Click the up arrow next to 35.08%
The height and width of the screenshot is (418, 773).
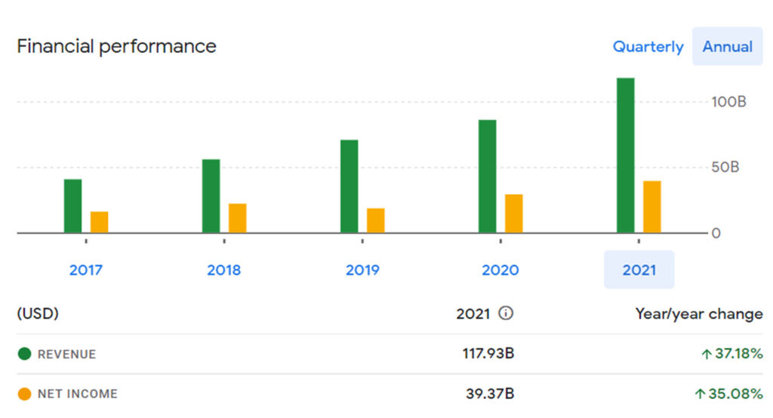click(700, 394)
